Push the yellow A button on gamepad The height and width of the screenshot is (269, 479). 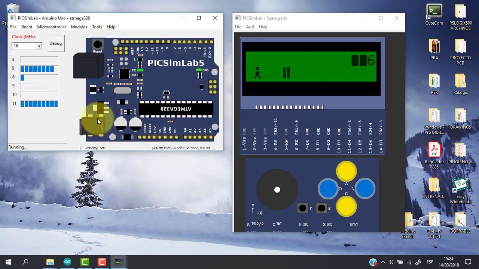(x=346, y=171)
